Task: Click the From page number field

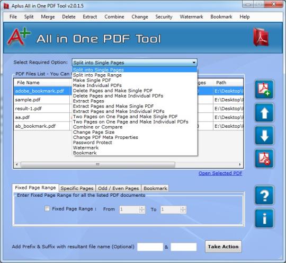Action: click(132, 209)
